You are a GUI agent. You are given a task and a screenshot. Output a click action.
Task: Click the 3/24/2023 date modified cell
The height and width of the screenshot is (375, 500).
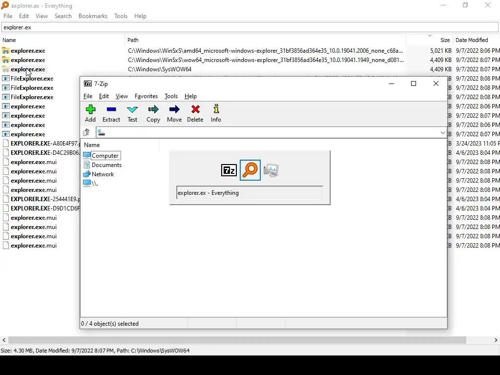pyautogui.click(x=477, y=144)
